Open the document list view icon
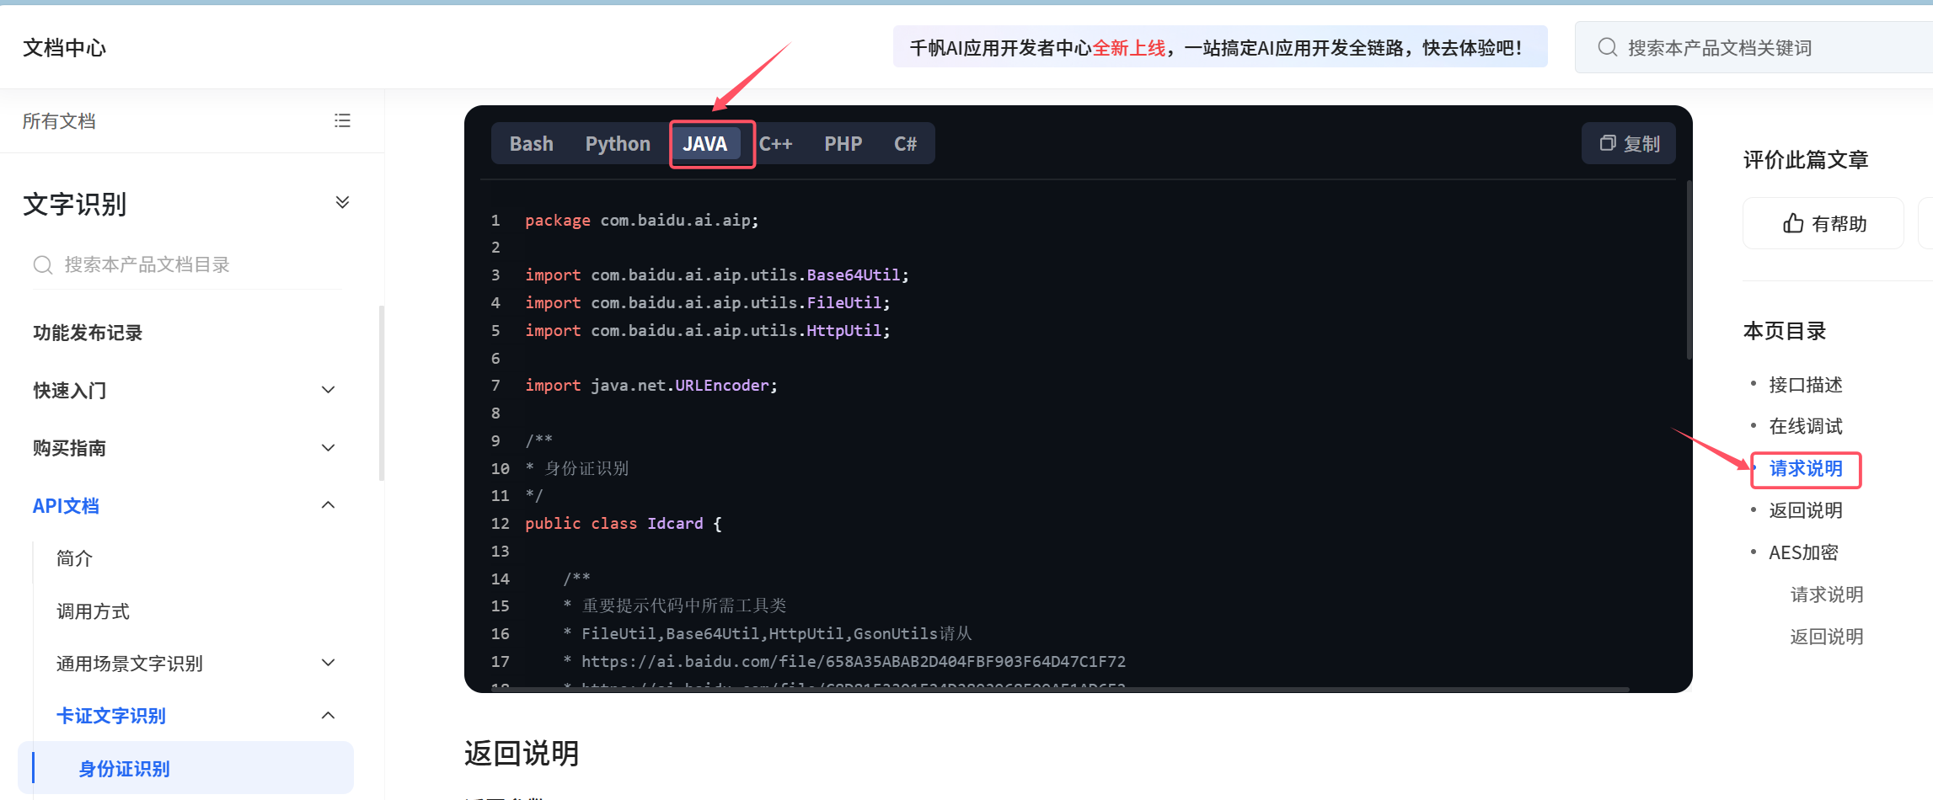This screenshot has height=800, width=1933. pos(342,120)
